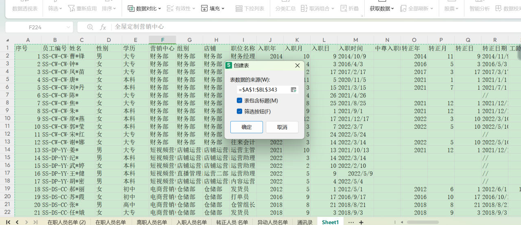Screen dimensions: 521x225
Task: Toggle 表包含标题 checkbox
Action: [239, 100]
